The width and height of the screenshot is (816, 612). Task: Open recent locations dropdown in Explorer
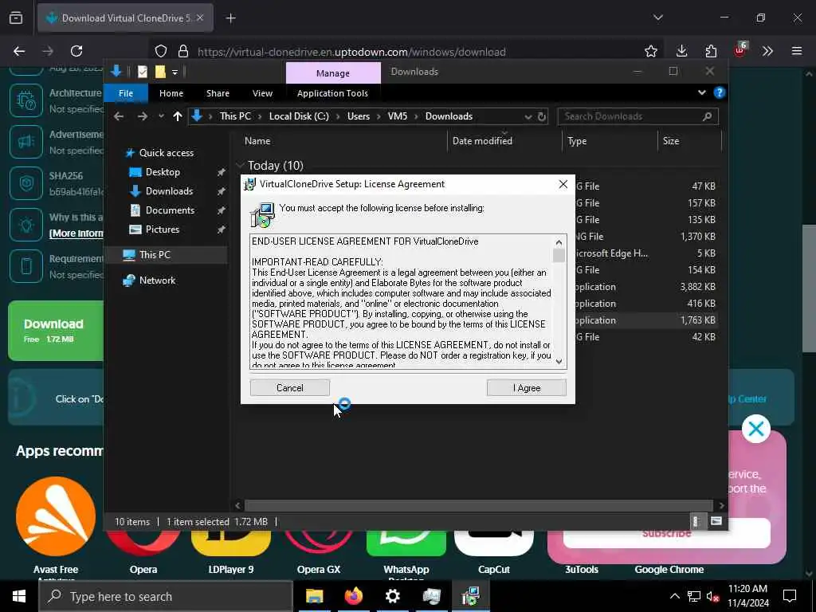(161, 116)
